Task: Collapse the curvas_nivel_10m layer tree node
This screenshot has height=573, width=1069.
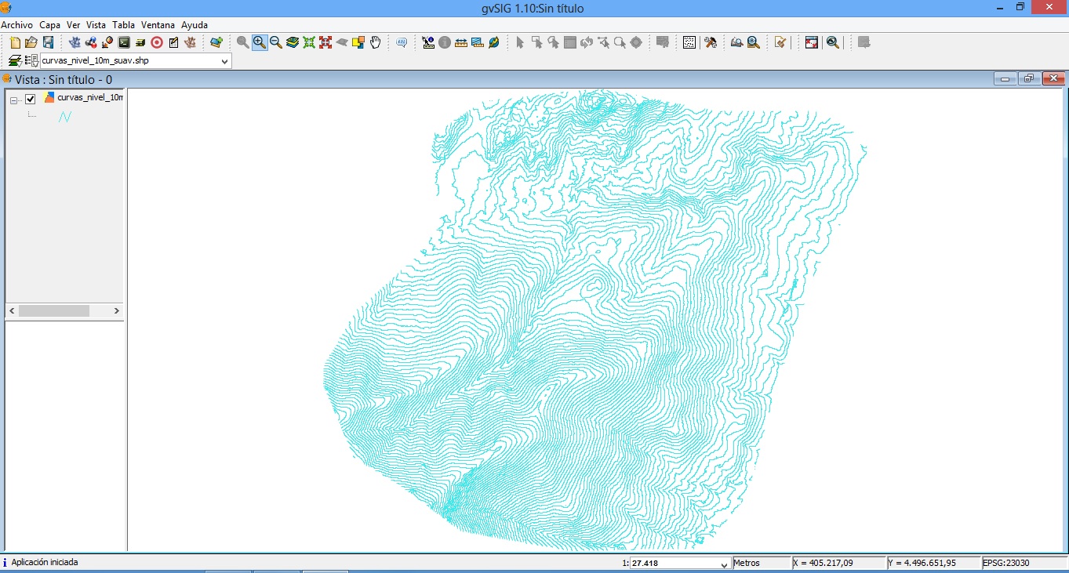Action: coord(14,100)
